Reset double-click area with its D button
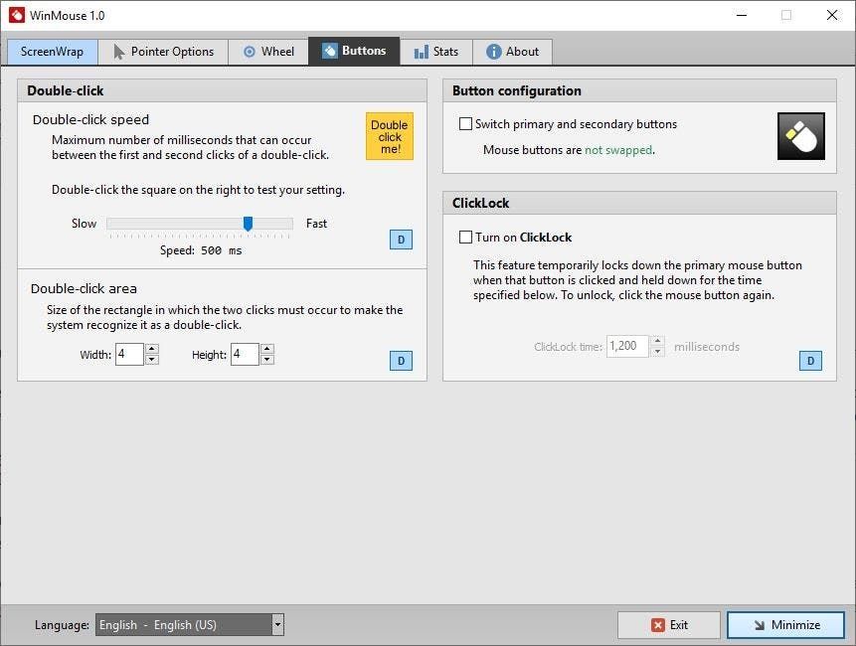Screen dimensions: 856x646 tap(401, 361)
